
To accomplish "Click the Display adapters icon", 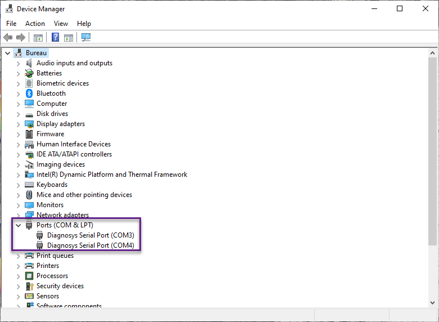I will coord(29,124).
